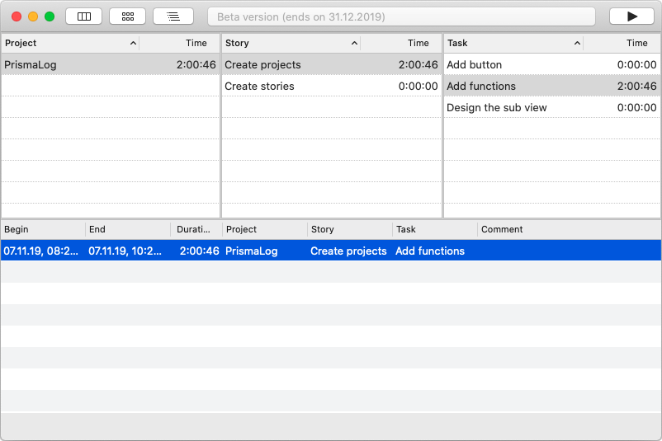The height and width of the screenshot is (441, 662).
Task: Maximize the window with the green button
Action: click(50, 16)
